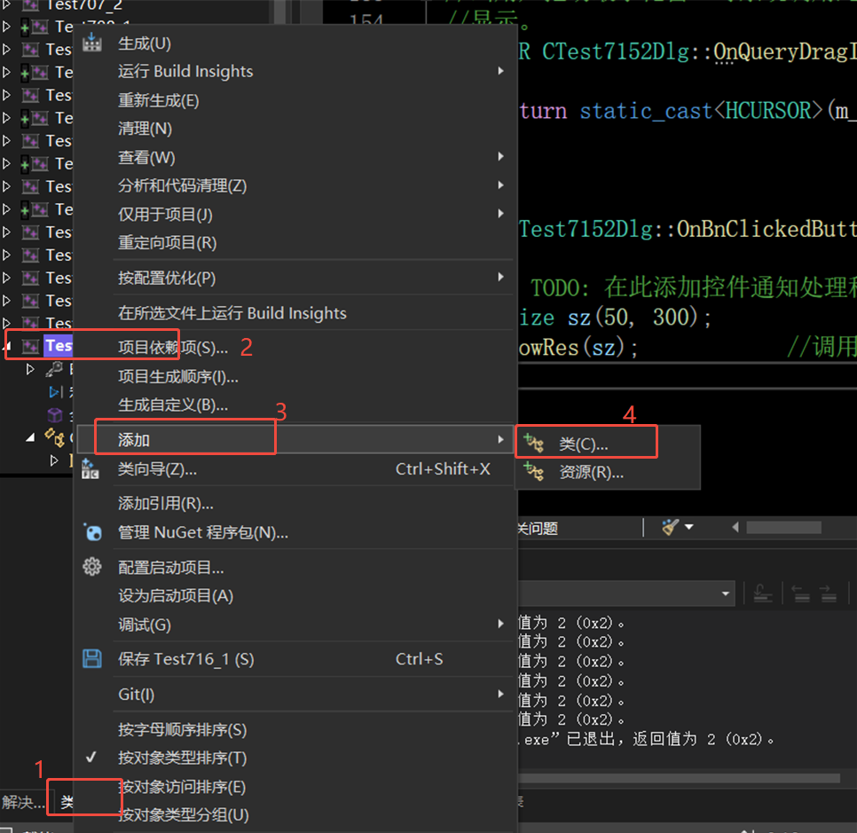Click the first indent toolbar icon in output panel
Viewport: 857px width, 833px height.
pyautogui.click(x=802, y=593)
